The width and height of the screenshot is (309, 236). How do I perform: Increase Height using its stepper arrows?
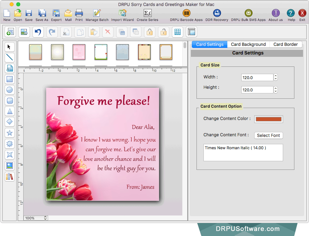pos(275,88)
